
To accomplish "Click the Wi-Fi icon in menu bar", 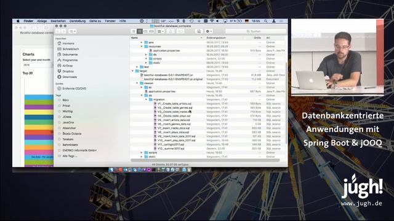I will click(x=212, y=21).
